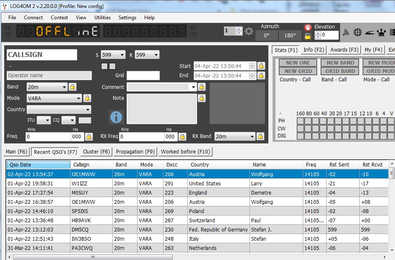This screenshot has width=395, height=260.
Task: Click the 180° azimuth long path button
Action: pos(290,36)
